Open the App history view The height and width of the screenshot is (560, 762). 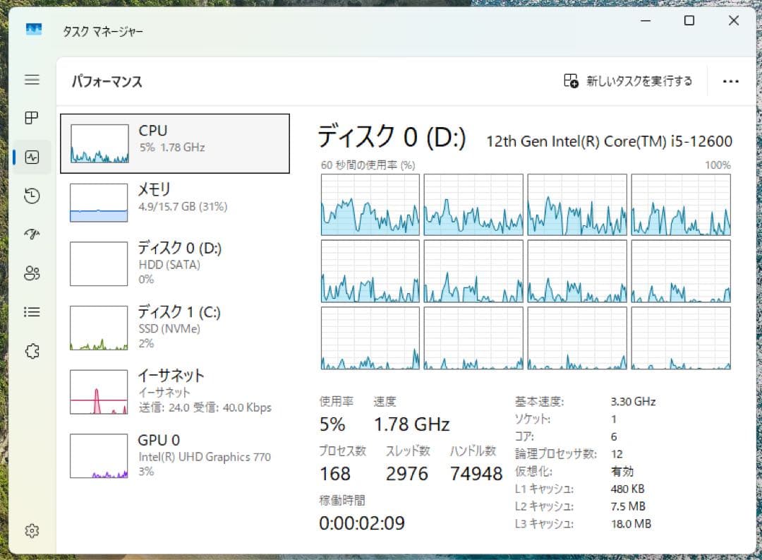tap(32, 196)
